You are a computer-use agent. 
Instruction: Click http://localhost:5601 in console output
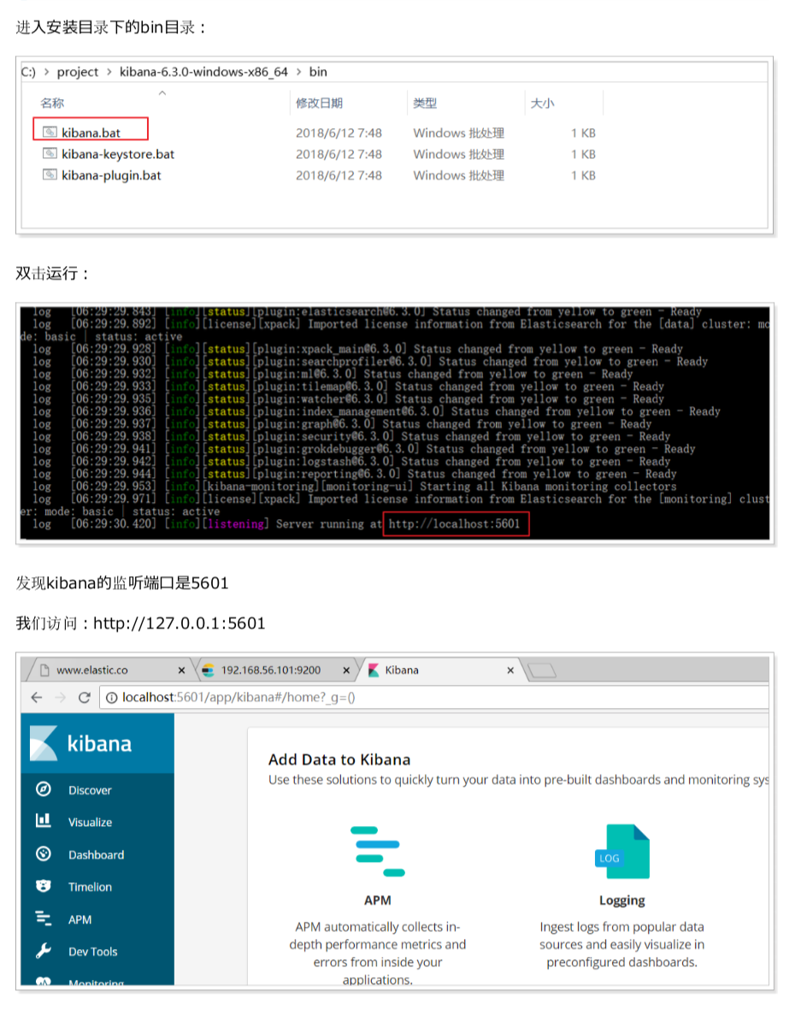click(454, 523)
